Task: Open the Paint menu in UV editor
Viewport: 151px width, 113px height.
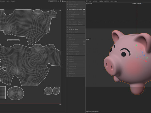Action: click(8, 1)
